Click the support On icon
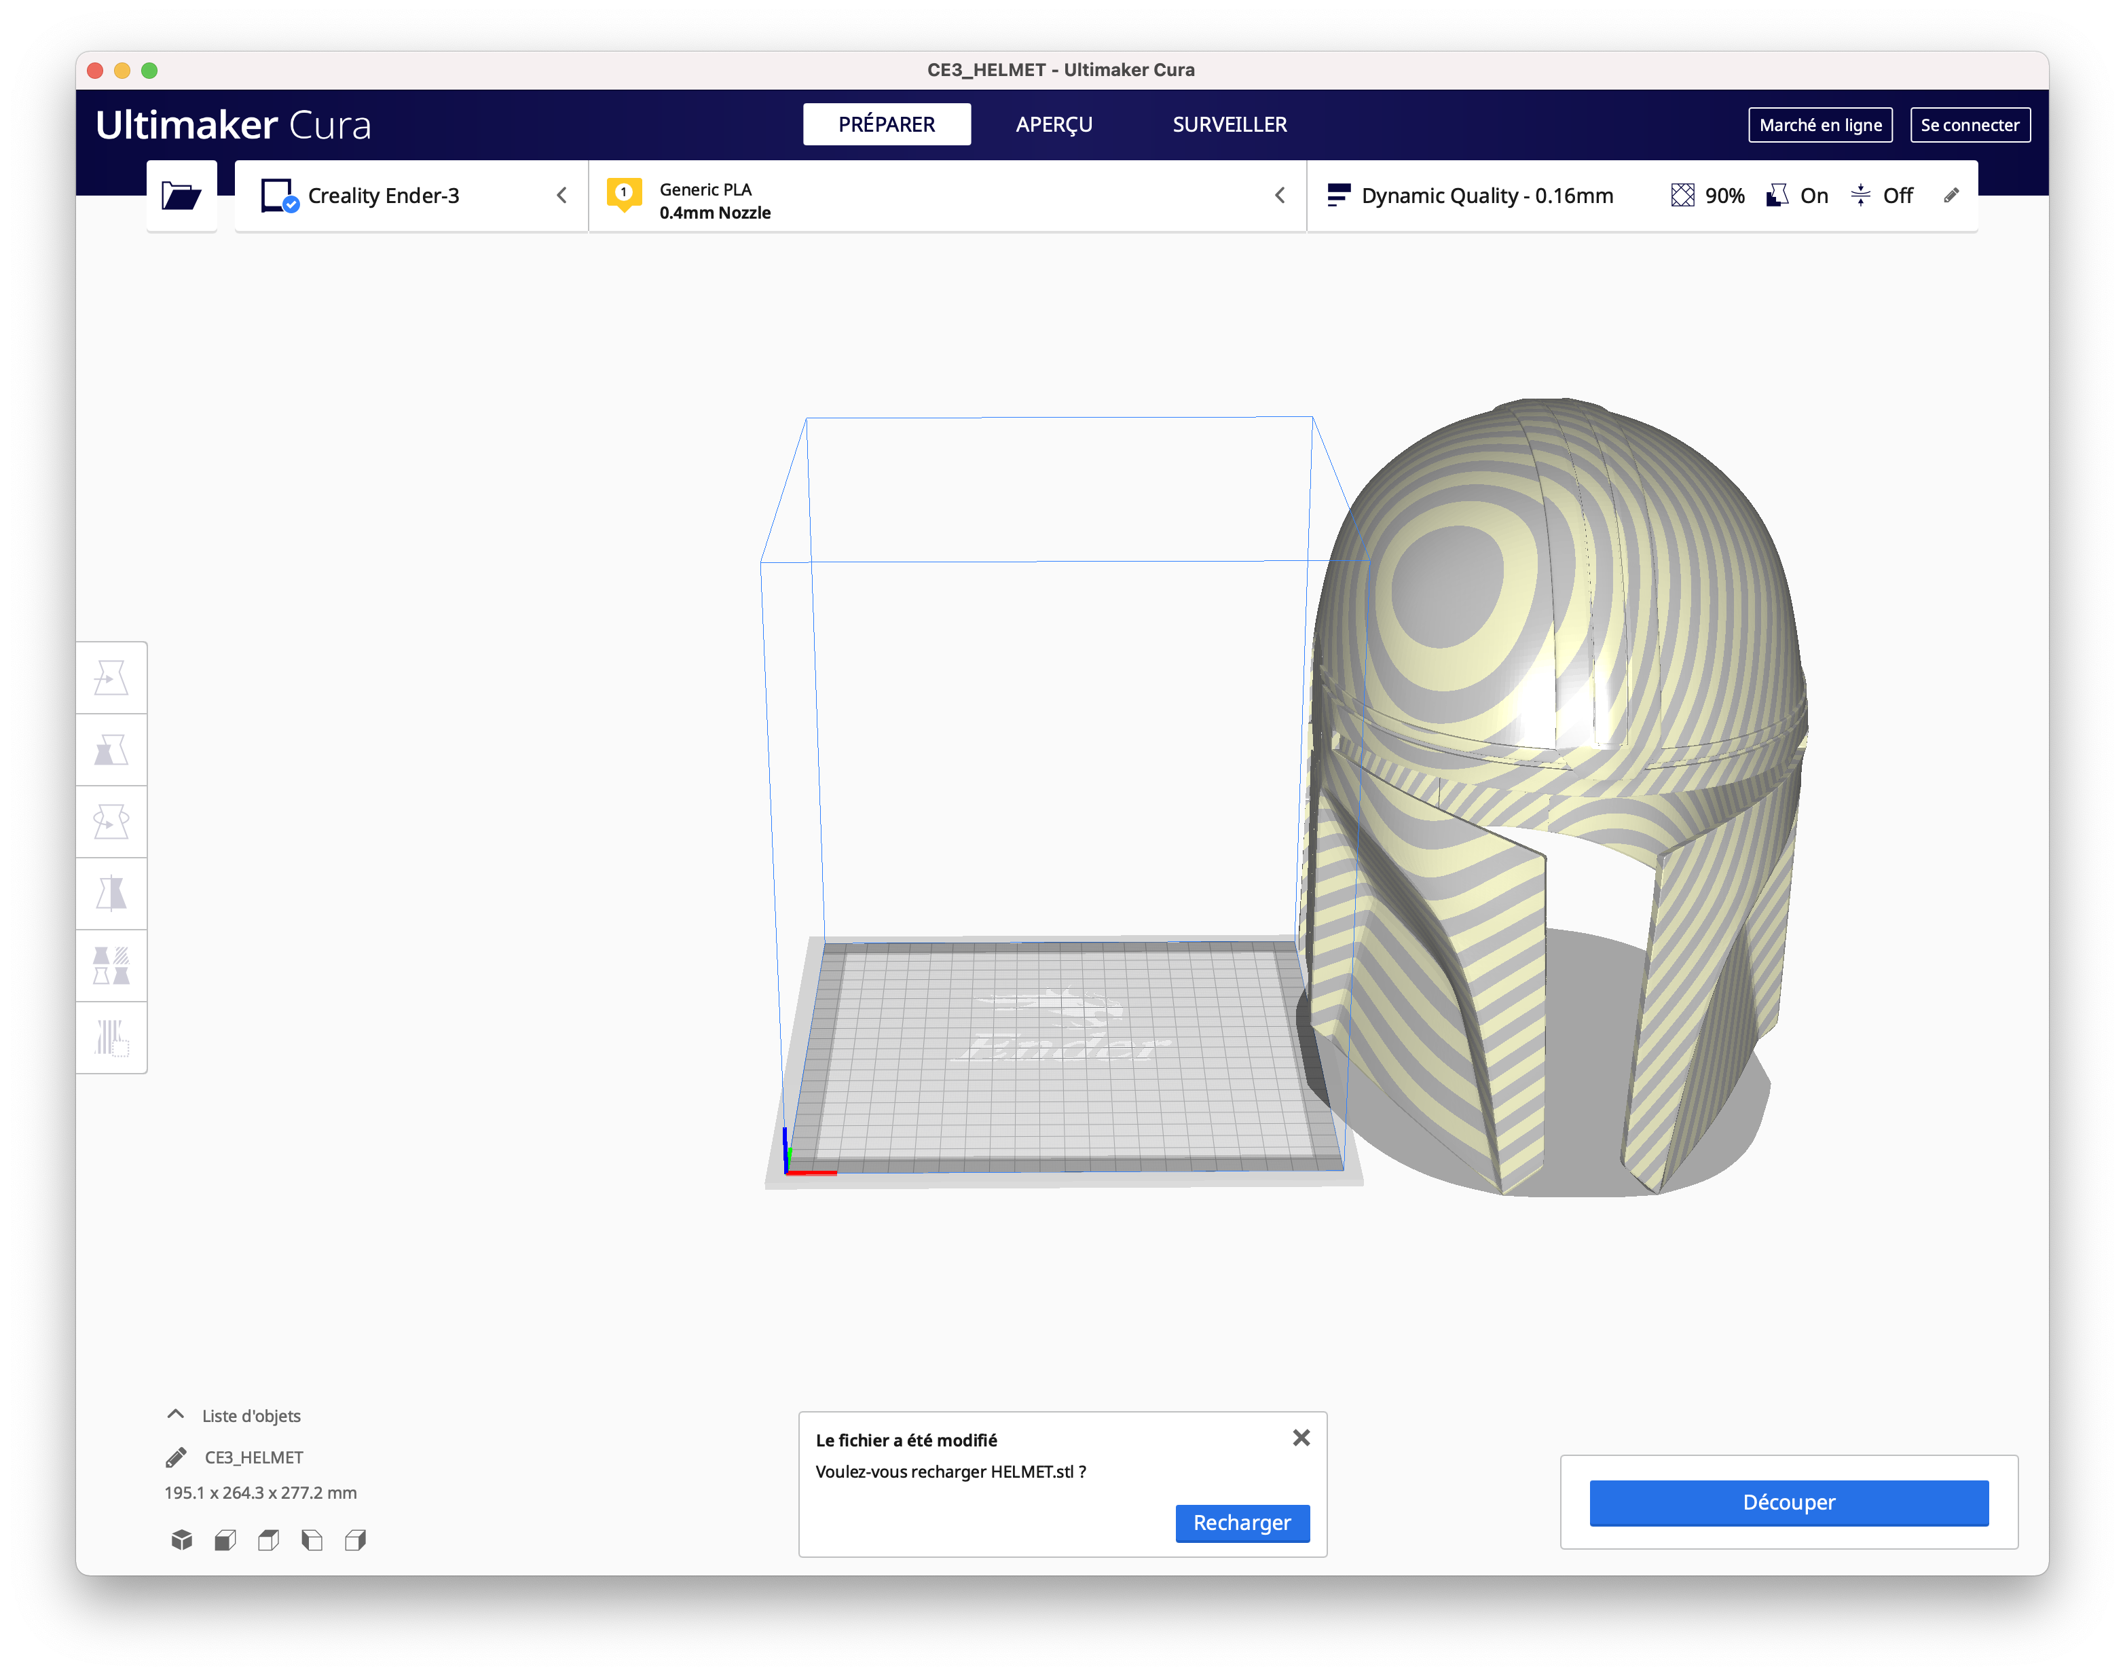 click(1777, 196)
